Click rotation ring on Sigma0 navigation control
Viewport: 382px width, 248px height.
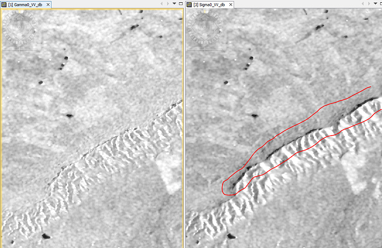205,12
